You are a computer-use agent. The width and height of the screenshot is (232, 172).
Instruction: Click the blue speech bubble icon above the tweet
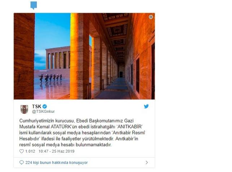pos(34,5)
